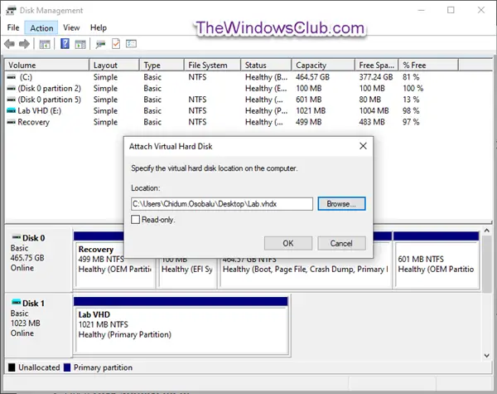Click the Browse... button
The height and width of the screenshot is (394, 497).
[x=341, y=204]
